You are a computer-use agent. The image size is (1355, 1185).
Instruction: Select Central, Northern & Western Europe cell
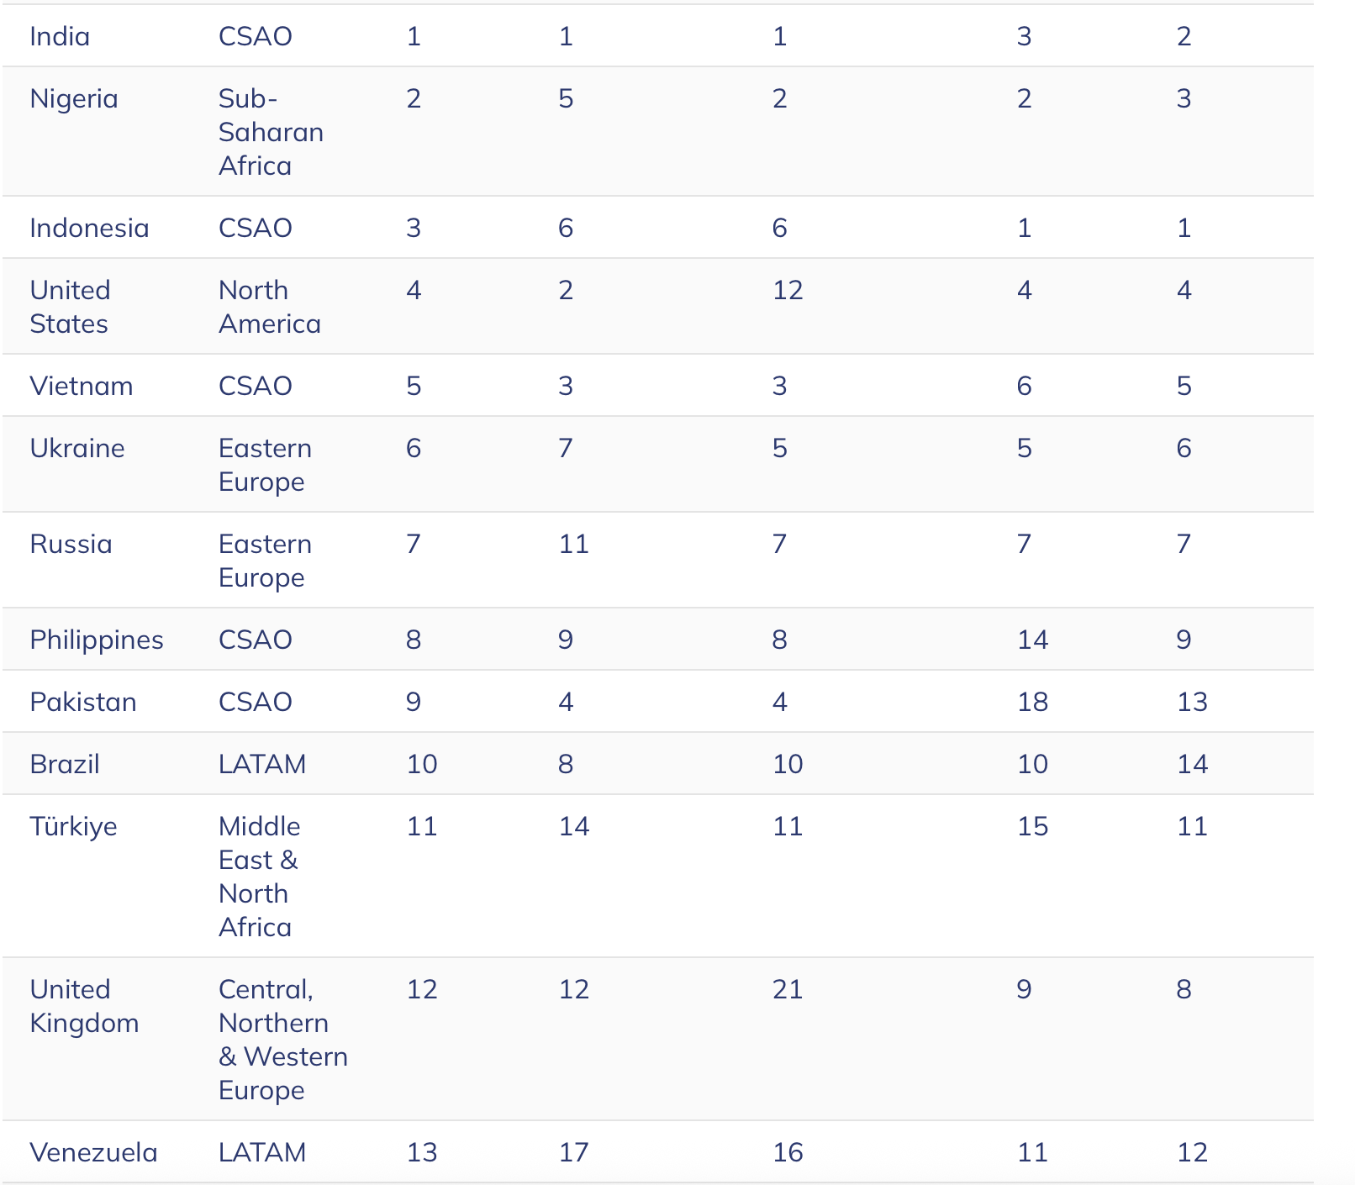(283, 1040)
